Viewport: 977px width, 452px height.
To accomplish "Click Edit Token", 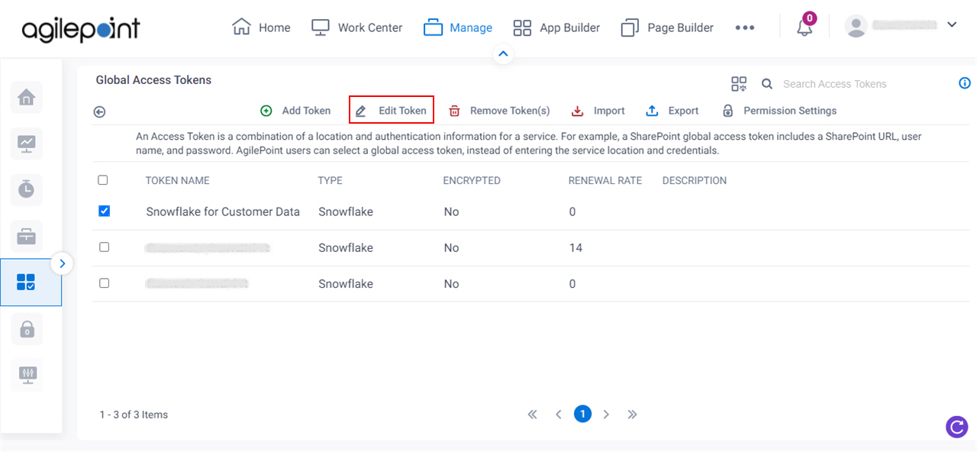I will click(x=392, y=110).
